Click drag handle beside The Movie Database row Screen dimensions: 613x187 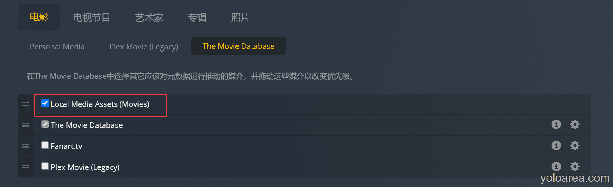pyautogui.click(x=26, y=125)
